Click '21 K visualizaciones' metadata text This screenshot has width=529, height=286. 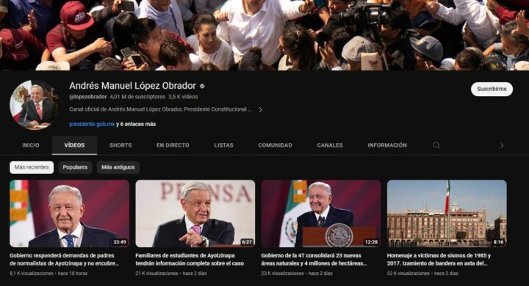click(x=157, y=274)
